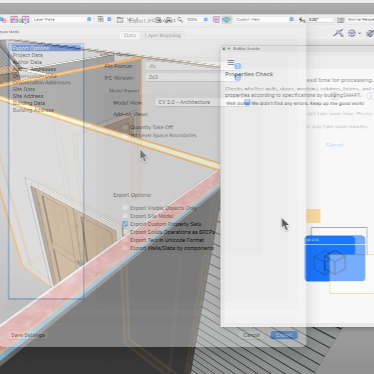Click the plus icon beside Solibri Inside title
This screenshot has height=374, width=374.
[x=229, y=49]
